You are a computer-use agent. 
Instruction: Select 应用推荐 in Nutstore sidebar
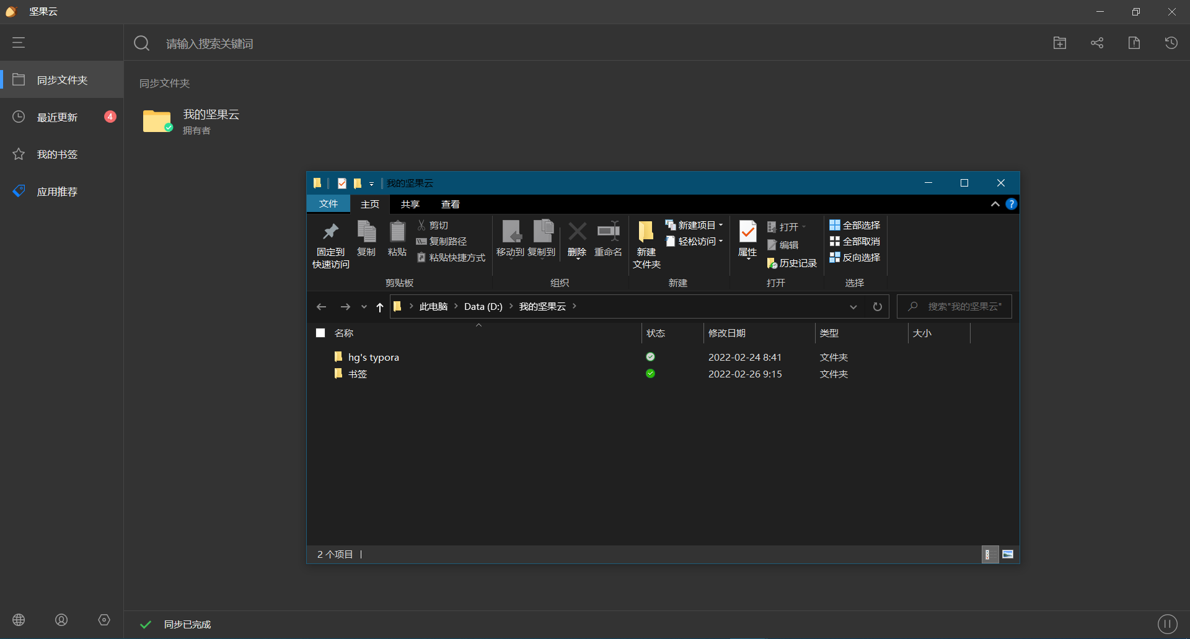[62, 191]
